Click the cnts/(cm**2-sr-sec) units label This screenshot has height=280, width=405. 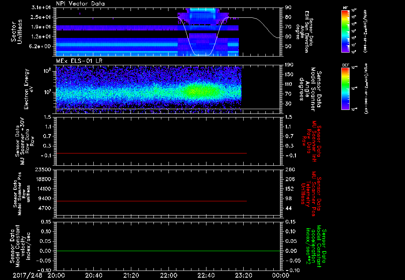(x=365, y=31)
